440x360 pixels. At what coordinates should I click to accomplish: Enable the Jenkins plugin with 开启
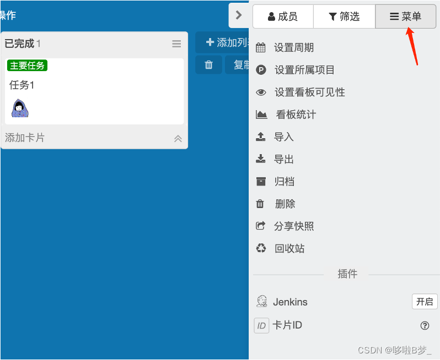pos(425,302)
